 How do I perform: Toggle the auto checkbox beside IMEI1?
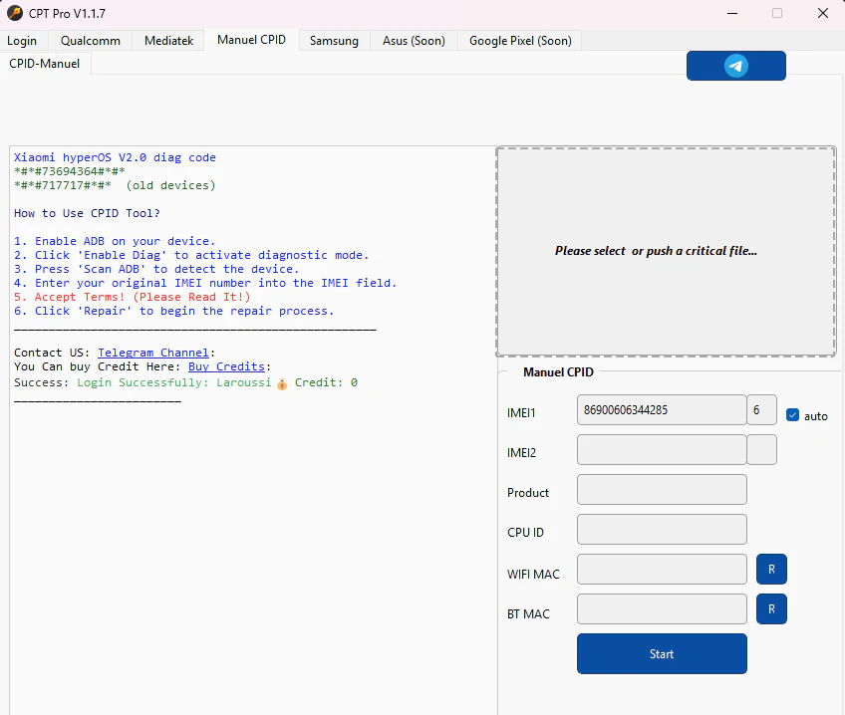pyautogui.click(x=792, y=415)
